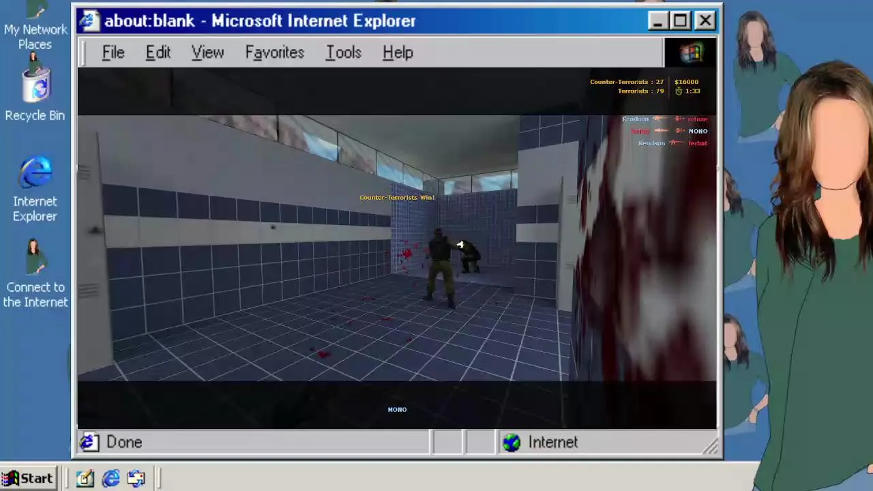Click the status bar resize grip of the IE window
Viewport: 873px width, 491px height.
click(x=711, y=447)
